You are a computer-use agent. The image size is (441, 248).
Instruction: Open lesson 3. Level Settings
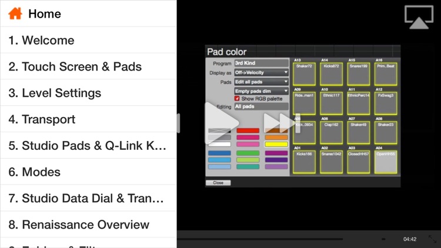88,93
